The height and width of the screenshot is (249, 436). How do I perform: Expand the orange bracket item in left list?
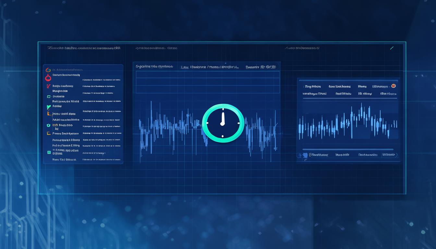(49, 113)
